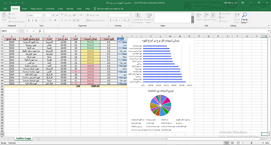
Task: Click the Decrease Decimal icon
Action: tap(128, 20)
